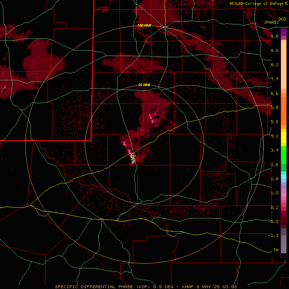
Task: Click the -1.3 value on the color scale
Action: click(273, 236)
